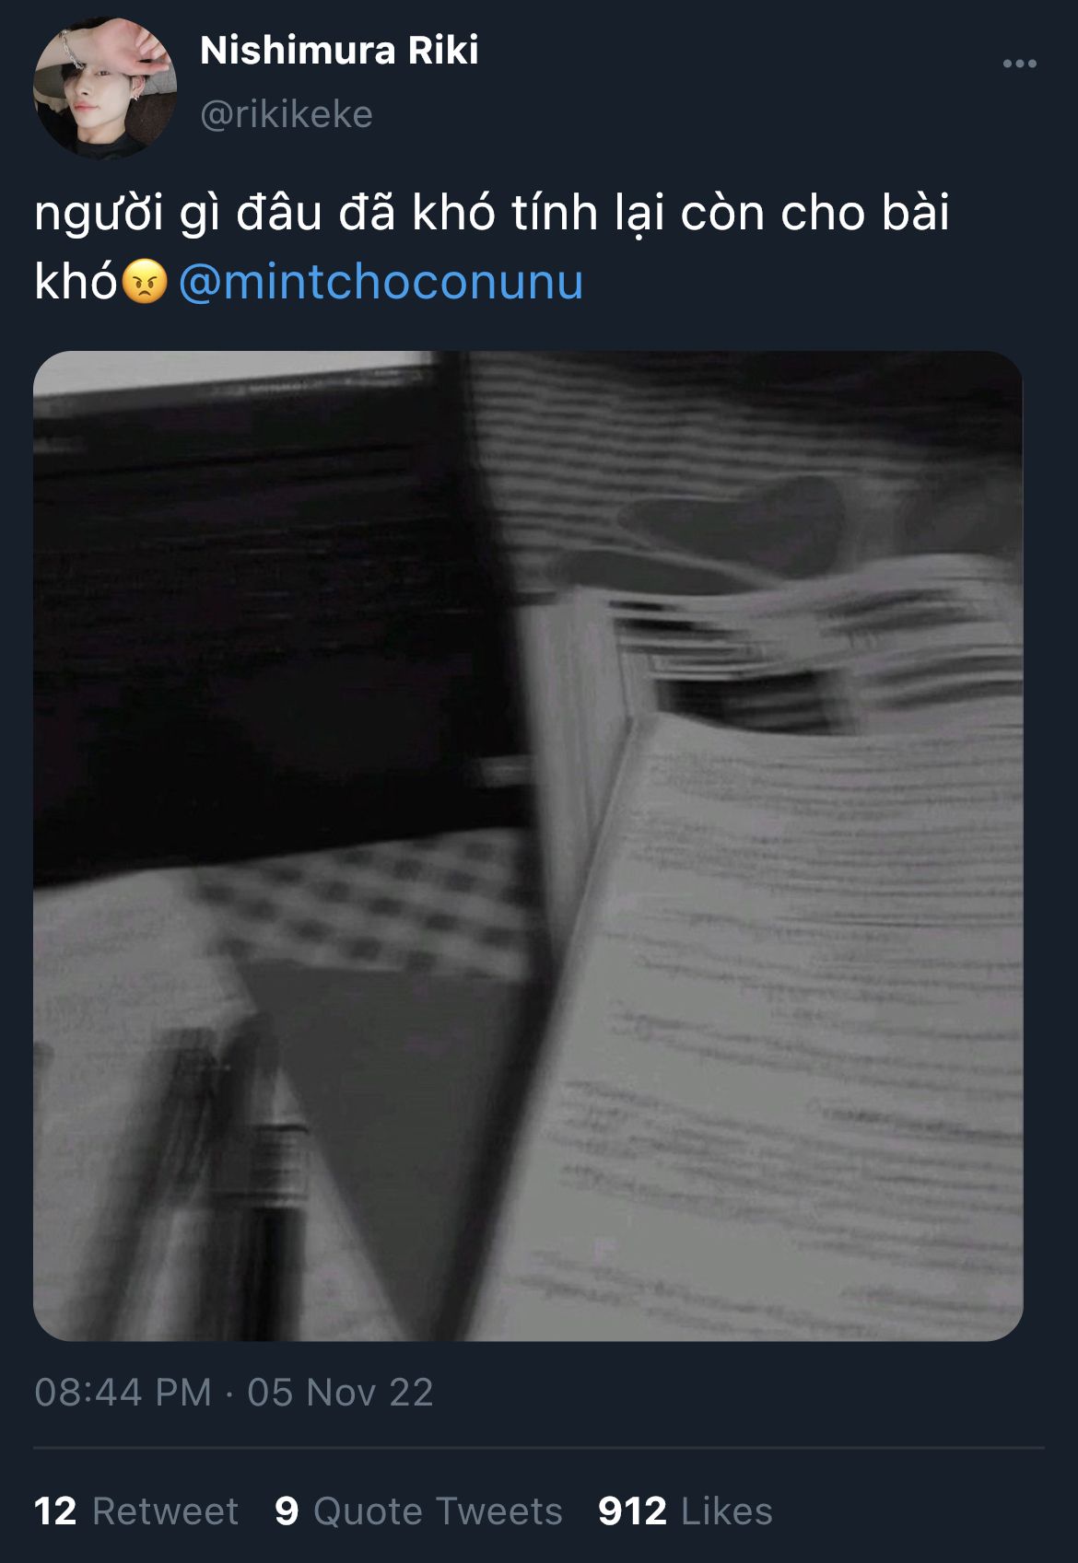Screen dimensions: 1078x1563
Task: Open the @rikikeke handle
Action: tap(287, 115)
